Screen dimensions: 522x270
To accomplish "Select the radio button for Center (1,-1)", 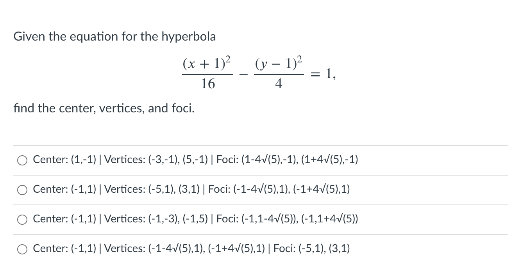I will (22, 160).
